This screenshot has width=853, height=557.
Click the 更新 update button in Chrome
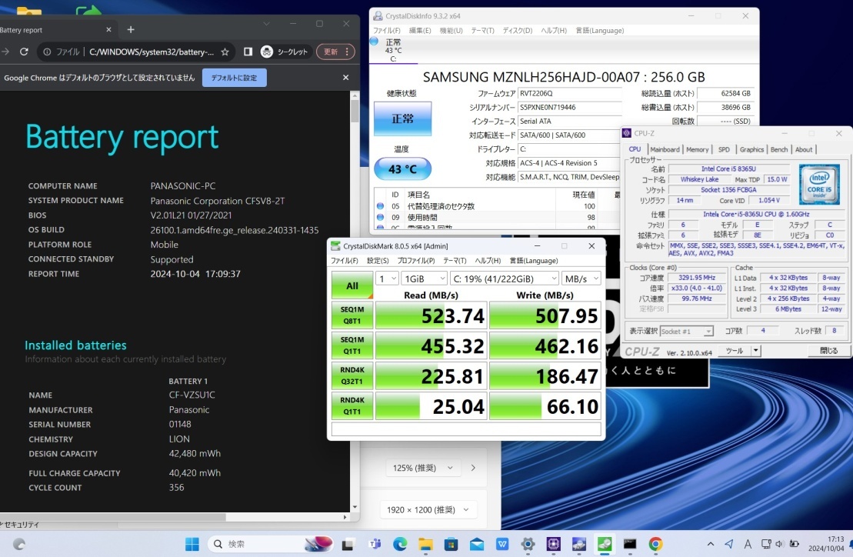(335, 52)
